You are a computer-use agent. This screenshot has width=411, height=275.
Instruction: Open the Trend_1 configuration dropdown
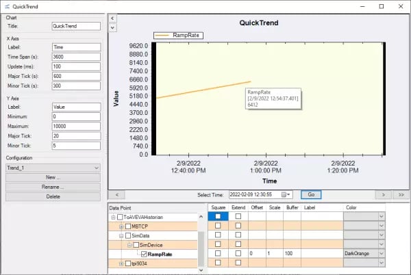click(53, 168)
